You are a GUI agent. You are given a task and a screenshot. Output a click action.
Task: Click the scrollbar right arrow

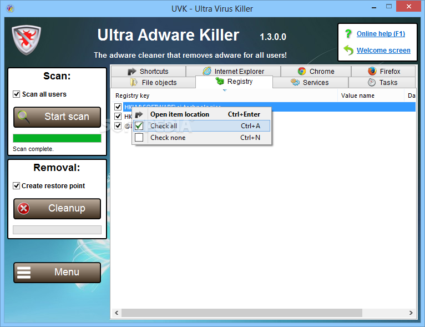[x=411, y=313]
